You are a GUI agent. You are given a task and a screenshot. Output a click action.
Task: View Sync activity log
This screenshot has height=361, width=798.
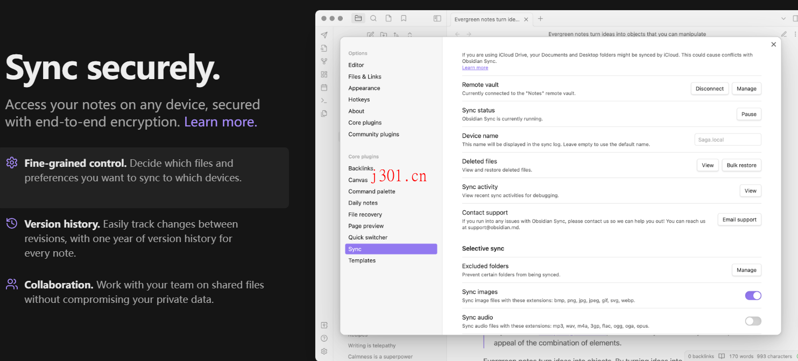[751, 191]
